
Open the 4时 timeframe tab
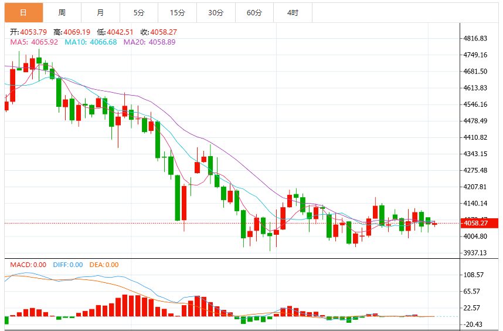[x=293, y=12]
